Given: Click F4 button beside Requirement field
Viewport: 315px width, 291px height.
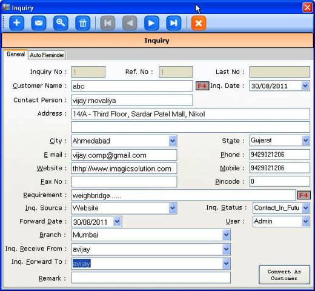Looking at the screenshot, I should 303,195.
